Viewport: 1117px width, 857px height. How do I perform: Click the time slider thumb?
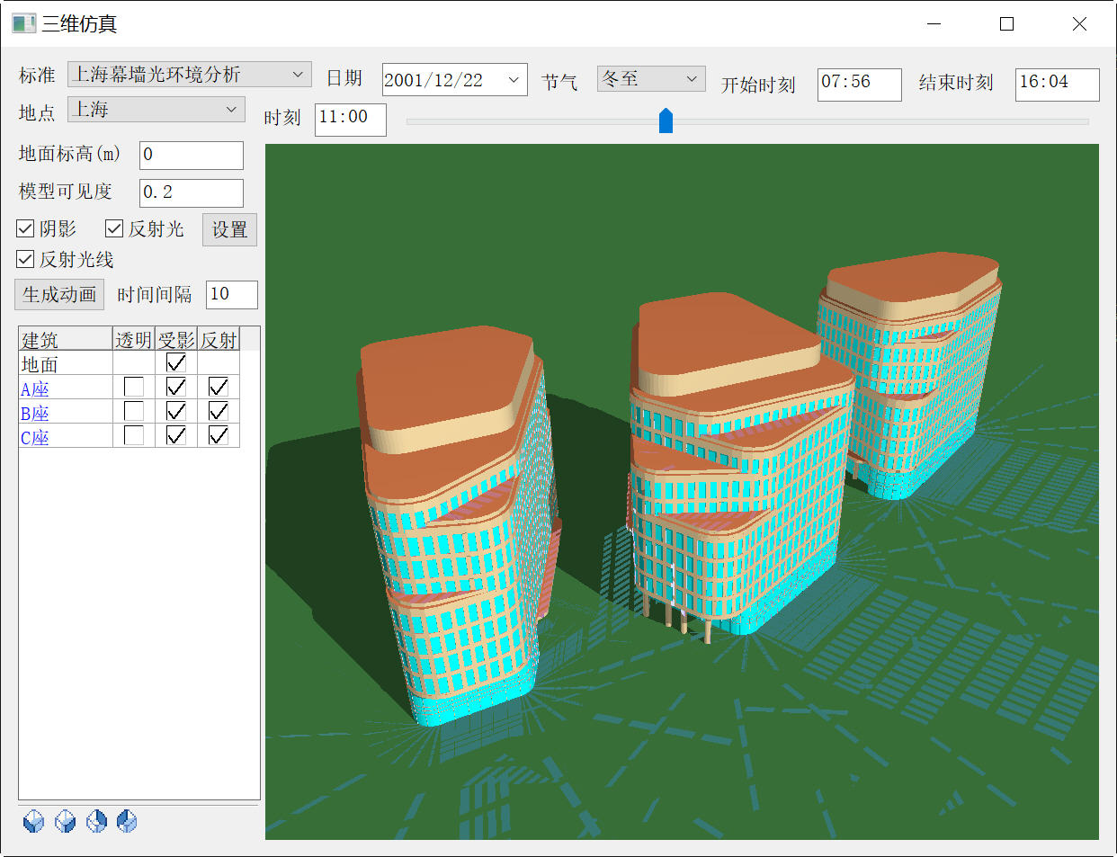click(x=666, y=121)
